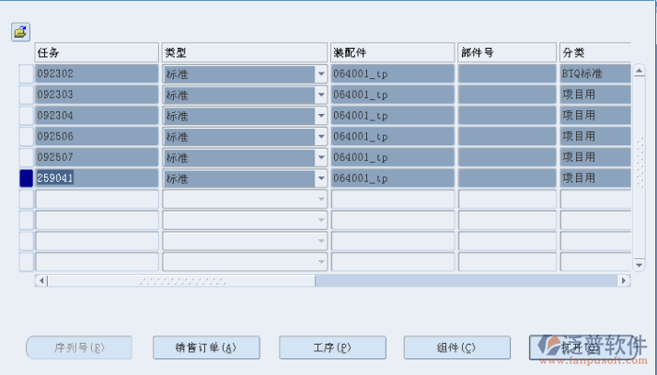Click the 分类 cell showing BTQ标准
657x375 pixels.
click(x=594, y=74)
